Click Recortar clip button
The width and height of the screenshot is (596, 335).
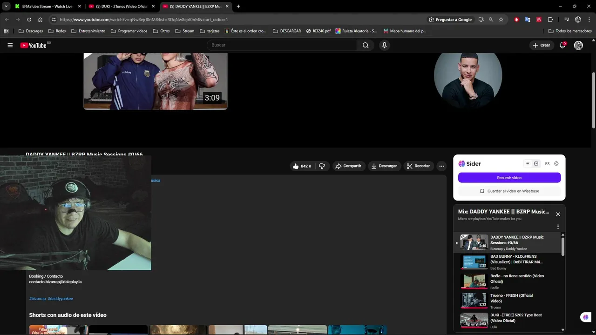[418, 166]
